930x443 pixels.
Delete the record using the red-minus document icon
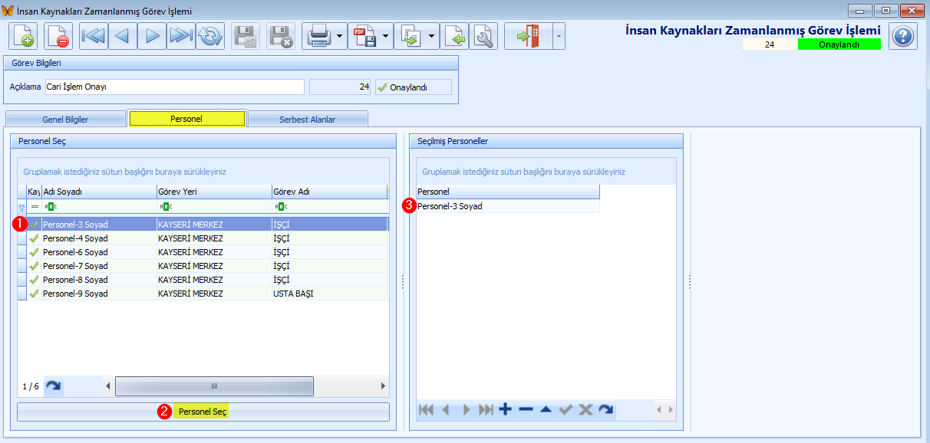[x=58, y=36]
